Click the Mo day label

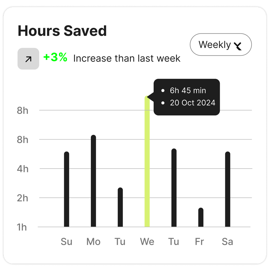pyautogui.click(x=93, y=242)
